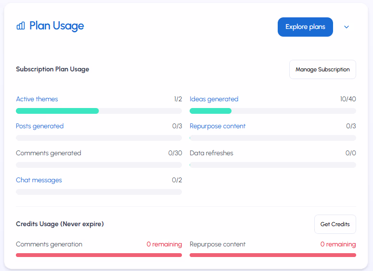
Task: Click the 10/40 Ideas generated count
Action: (347, 99)
